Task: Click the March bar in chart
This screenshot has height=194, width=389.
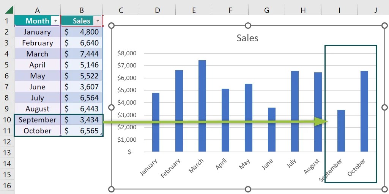Action: click(x=202, y=106)
